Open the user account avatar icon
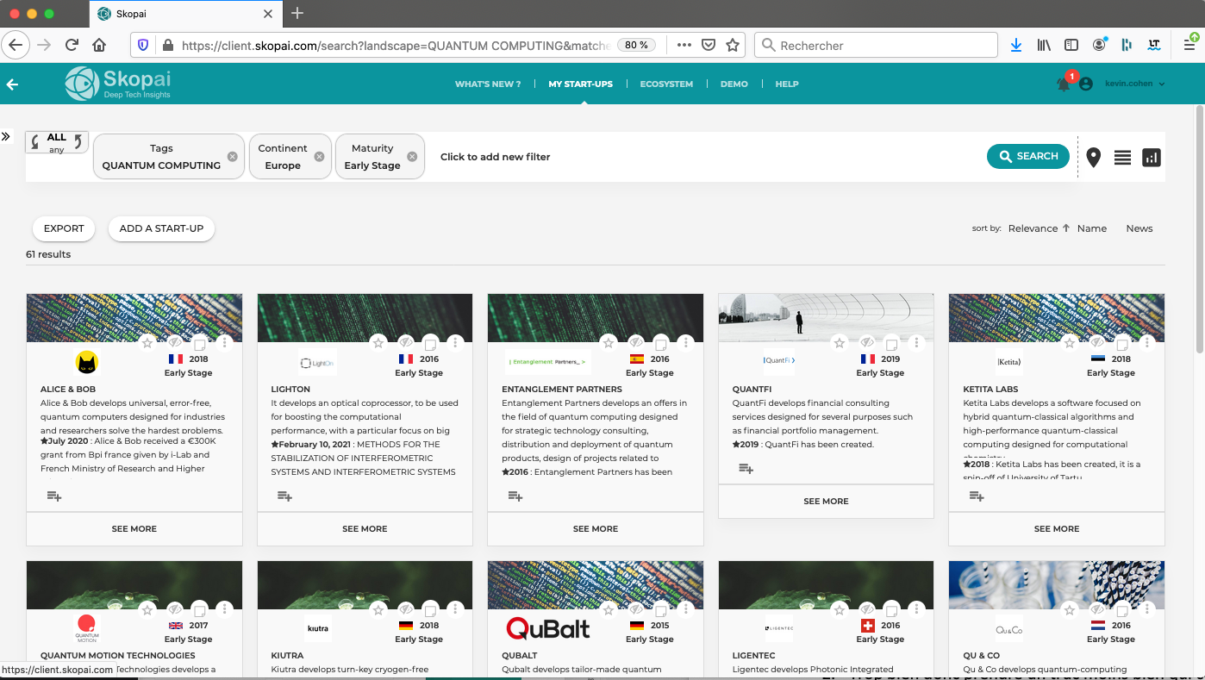1205x680 pixels. click(x=1086, y=84)
